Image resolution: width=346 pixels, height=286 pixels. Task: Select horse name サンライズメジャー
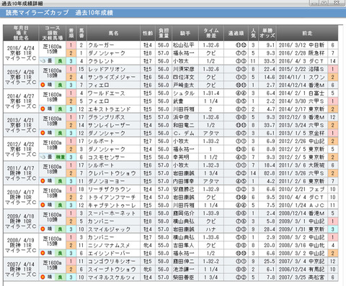(x=112, y=77)
